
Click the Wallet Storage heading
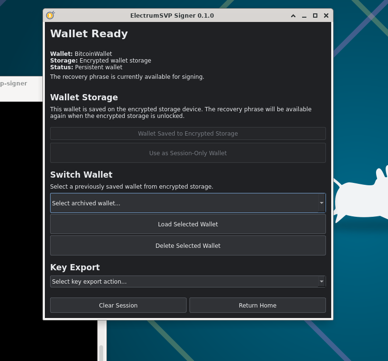point(84,97)
